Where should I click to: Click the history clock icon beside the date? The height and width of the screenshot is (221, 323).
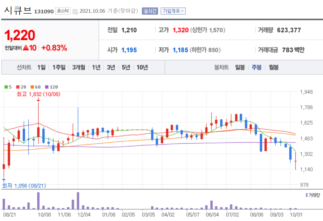click(x=75, y=11)
